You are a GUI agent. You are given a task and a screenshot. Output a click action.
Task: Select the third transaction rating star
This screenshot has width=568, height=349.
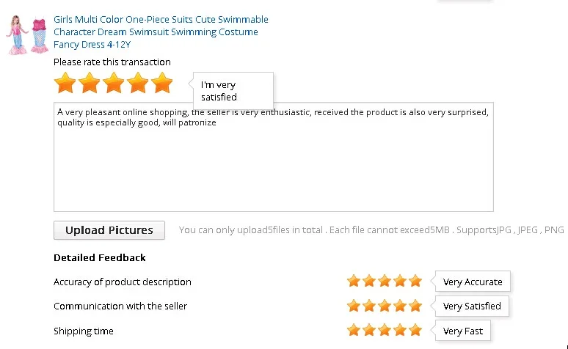coord(114,83)
